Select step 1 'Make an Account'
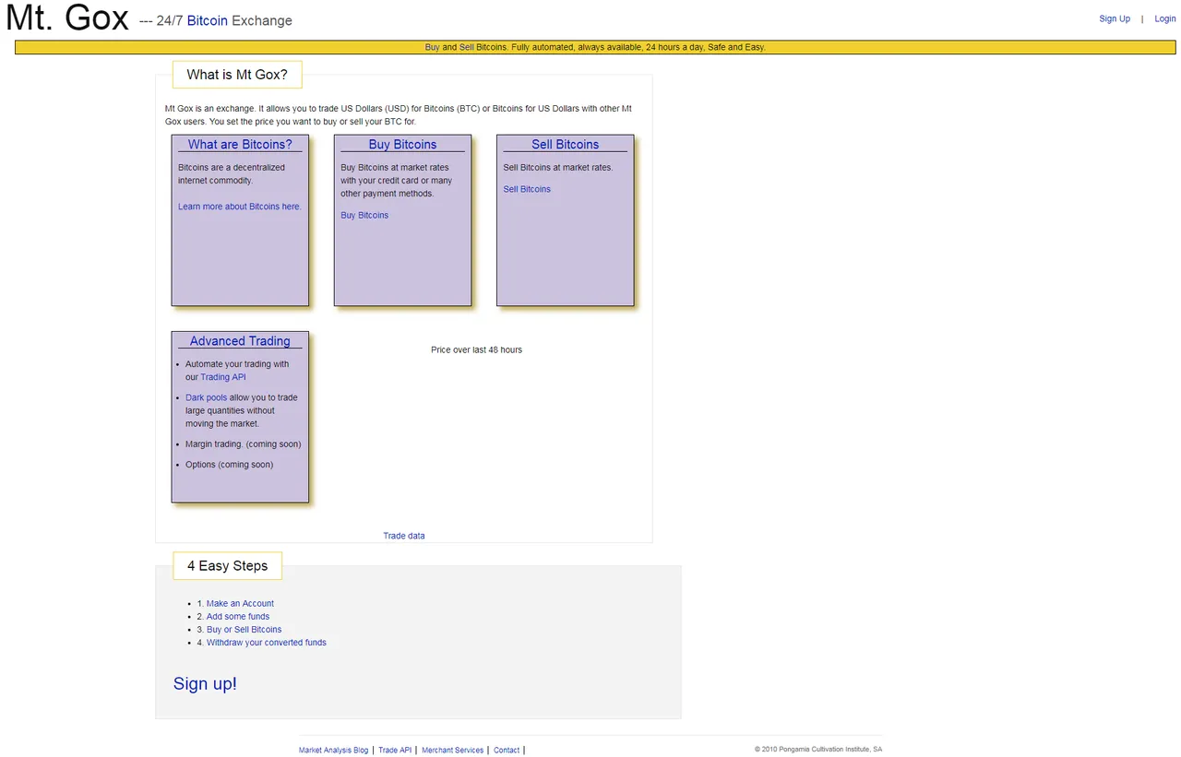 [240, 604]
